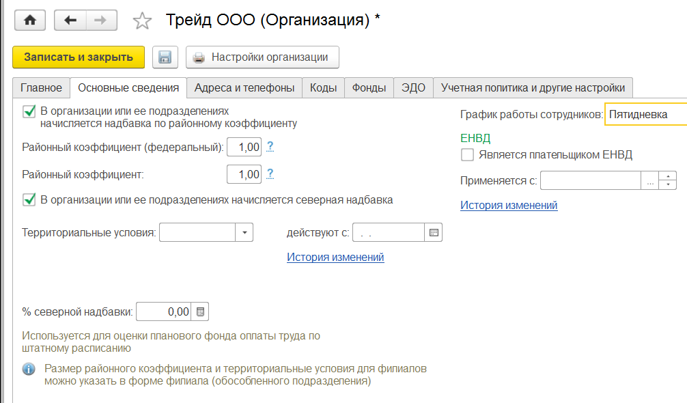Go back with the left arrow
The height and width of the screenshot is (403, 687).
(70, 20)
